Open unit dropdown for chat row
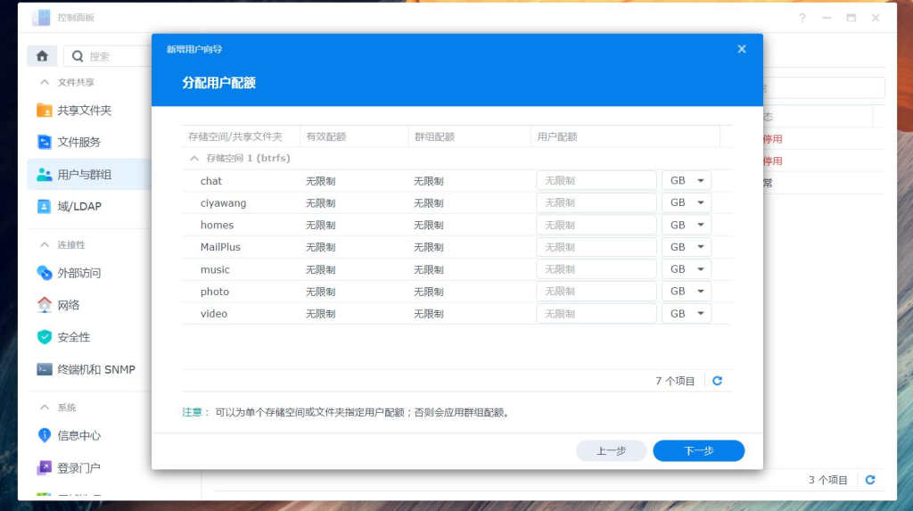Image resolution: width=913 pixels, height=511 pixels. [687, 181]
